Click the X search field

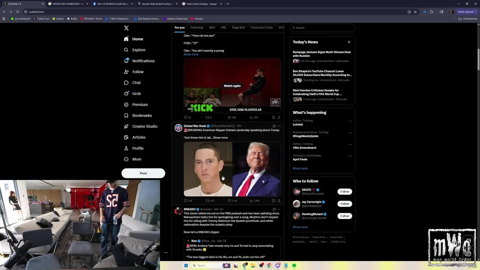(x=322, y=28)
